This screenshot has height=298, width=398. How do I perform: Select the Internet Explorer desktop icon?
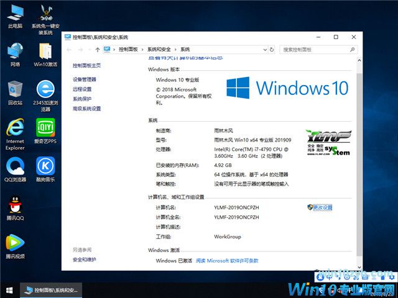coord(15,134)
